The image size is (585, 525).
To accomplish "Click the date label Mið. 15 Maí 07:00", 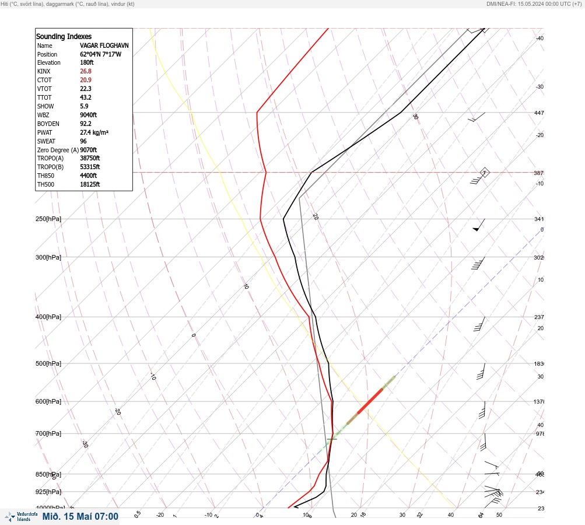I will coord(80,516).
